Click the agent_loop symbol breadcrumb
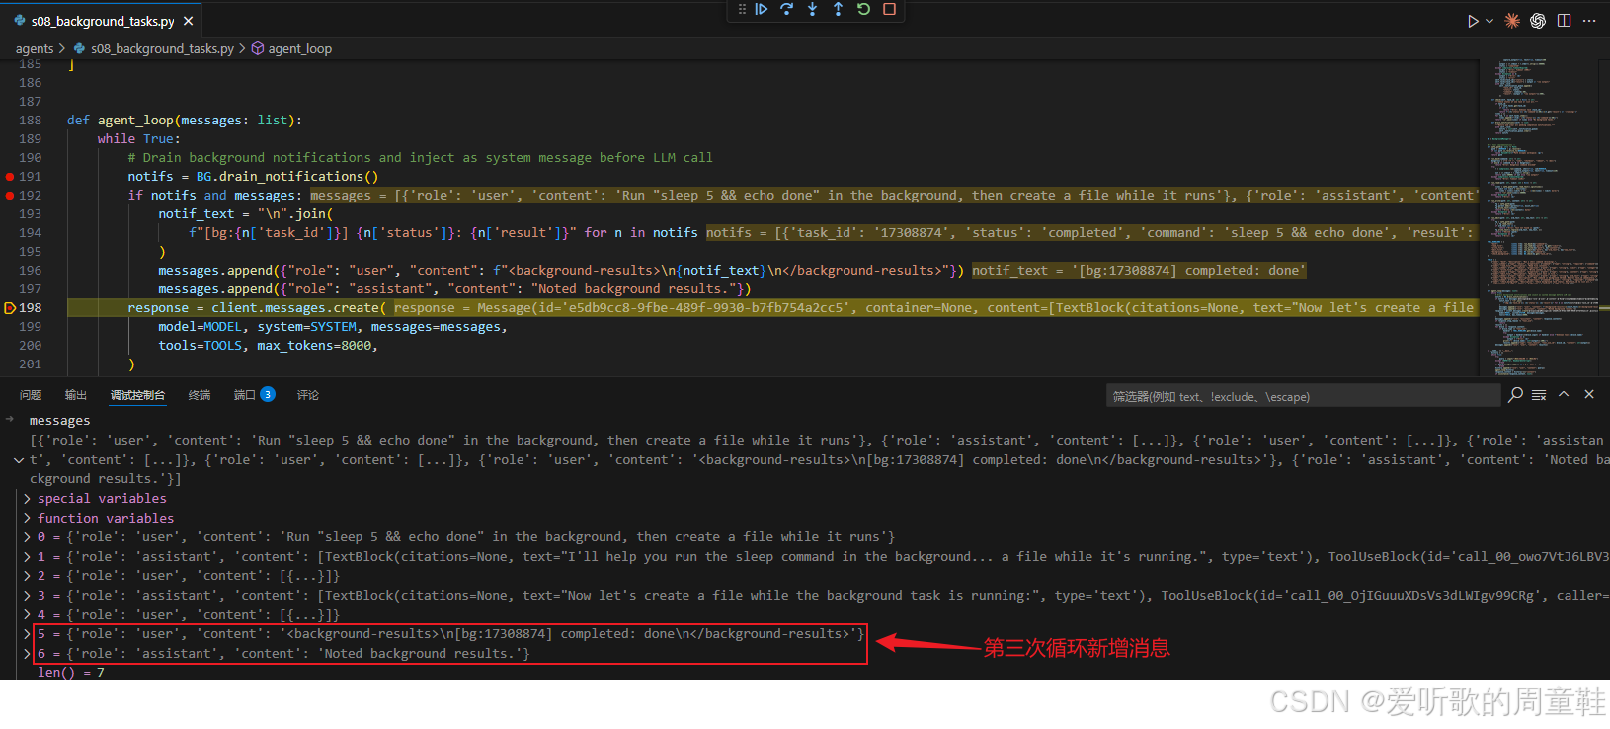Viewport: 1610px width, 729px height. click(x=299, y=48)
